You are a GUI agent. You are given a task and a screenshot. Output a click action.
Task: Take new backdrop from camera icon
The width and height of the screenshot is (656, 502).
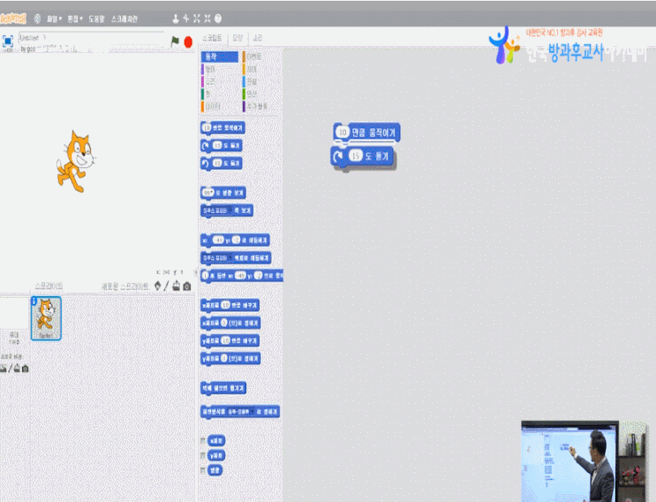click(x=25, y=369)
